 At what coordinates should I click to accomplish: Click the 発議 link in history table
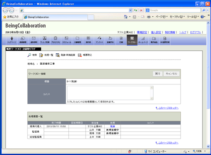click(112, 126)
